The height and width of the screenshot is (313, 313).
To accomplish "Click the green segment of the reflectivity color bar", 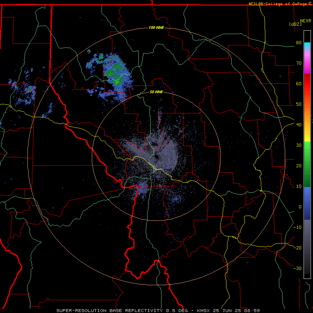I will (x=307, y=164).
